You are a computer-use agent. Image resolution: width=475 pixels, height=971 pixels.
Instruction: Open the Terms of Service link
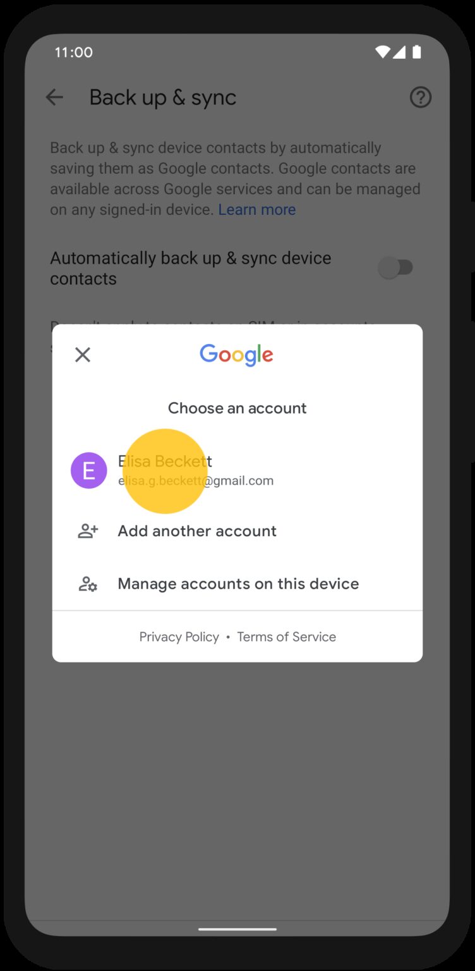[287, 637]
